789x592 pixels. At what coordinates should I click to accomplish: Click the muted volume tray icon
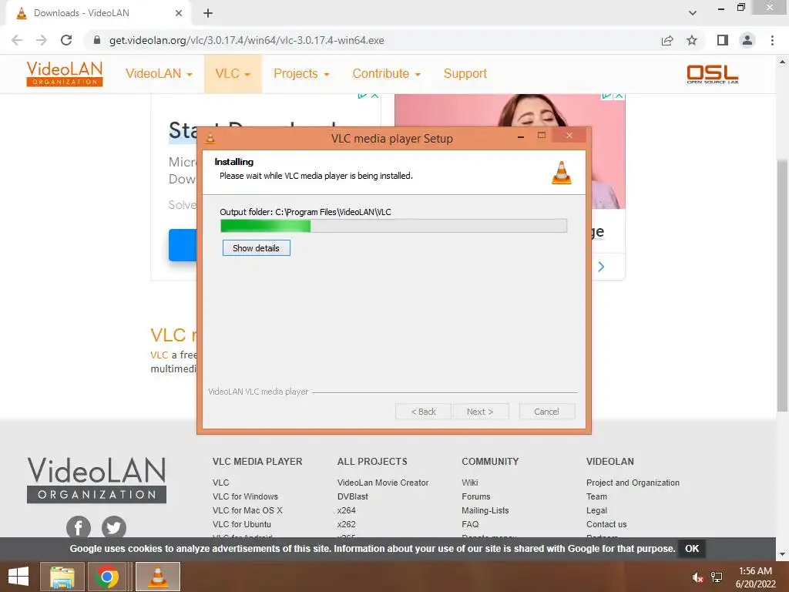click(x=697, y=577)
